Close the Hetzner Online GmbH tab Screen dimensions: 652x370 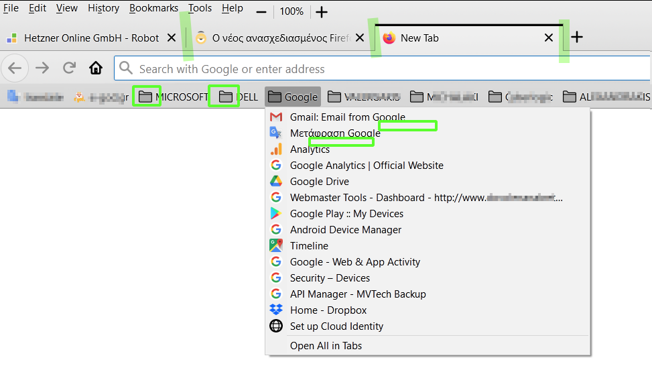(172, 38)
